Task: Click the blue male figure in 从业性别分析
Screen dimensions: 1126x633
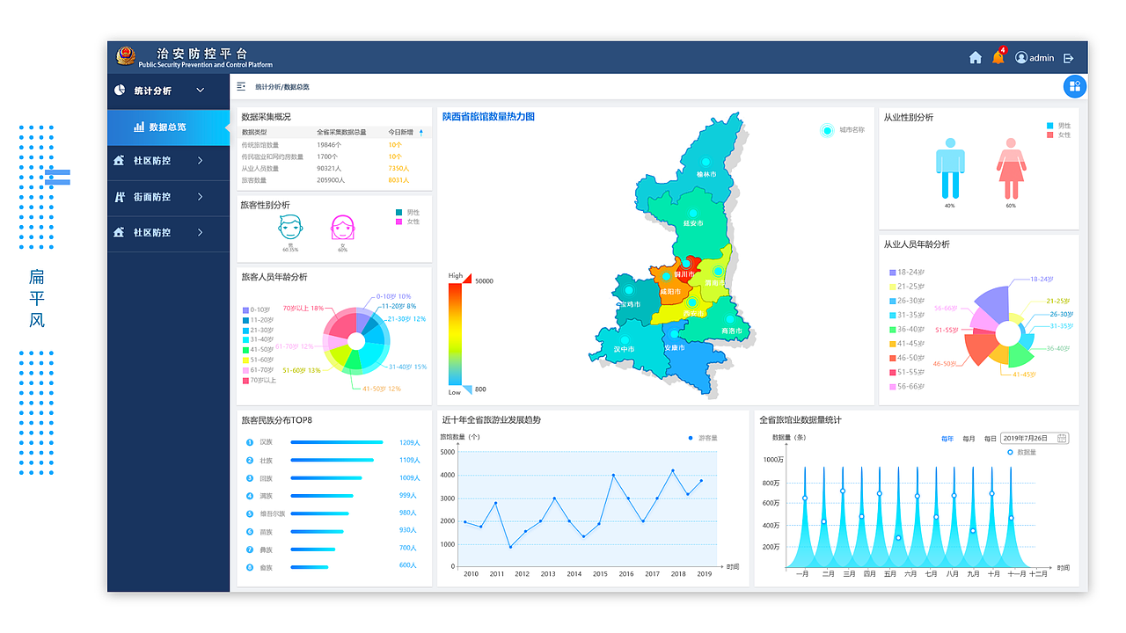Action: (950, 168)
